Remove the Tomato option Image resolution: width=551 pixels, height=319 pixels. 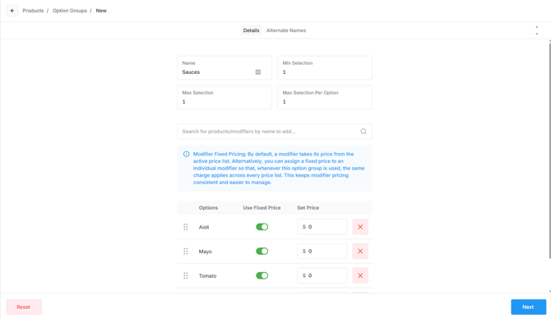tap(360, 275)
